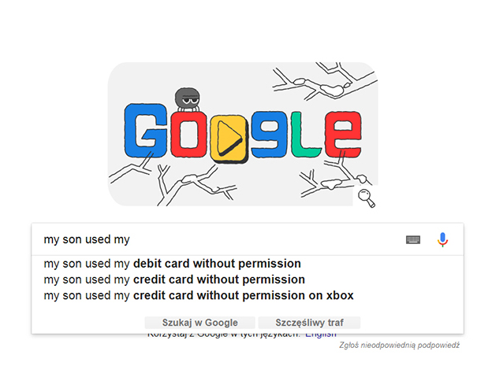The height and width of the screenshot is (381, 492).
Task: Click the green L letter in doodle
Action: 305,134
